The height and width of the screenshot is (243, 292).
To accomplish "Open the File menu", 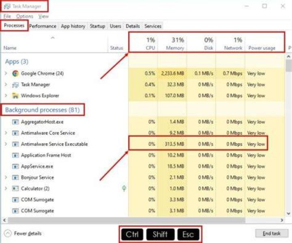I will click(7, 16).
